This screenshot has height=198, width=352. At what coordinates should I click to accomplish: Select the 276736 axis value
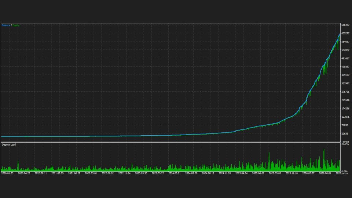coord(345,92)
